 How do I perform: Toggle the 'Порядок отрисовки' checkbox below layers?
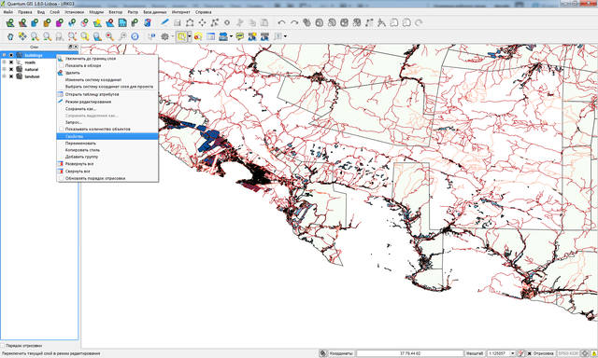click(x=3, y=346)
